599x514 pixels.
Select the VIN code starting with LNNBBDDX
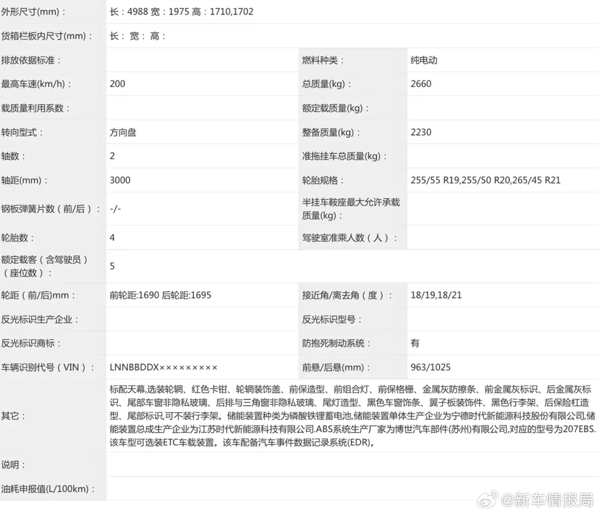click(x=164, y=367)
